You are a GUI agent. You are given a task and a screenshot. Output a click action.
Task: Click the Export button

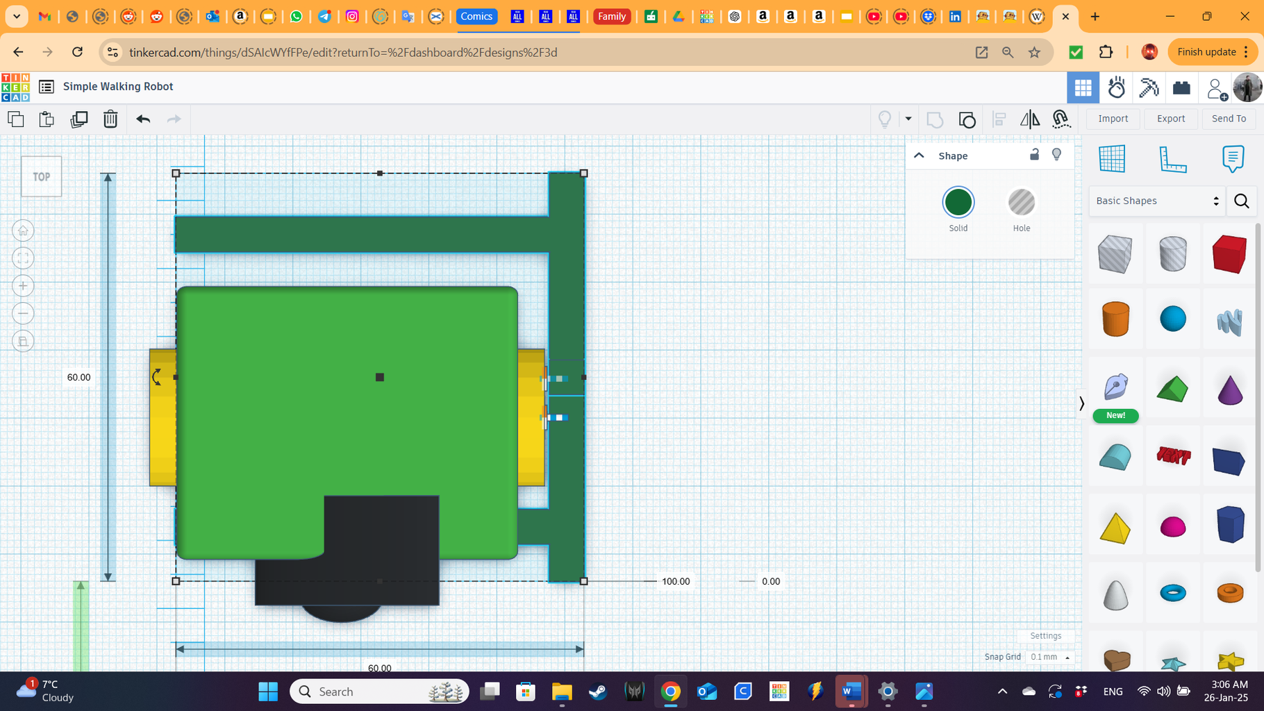tap(1170, 118)
